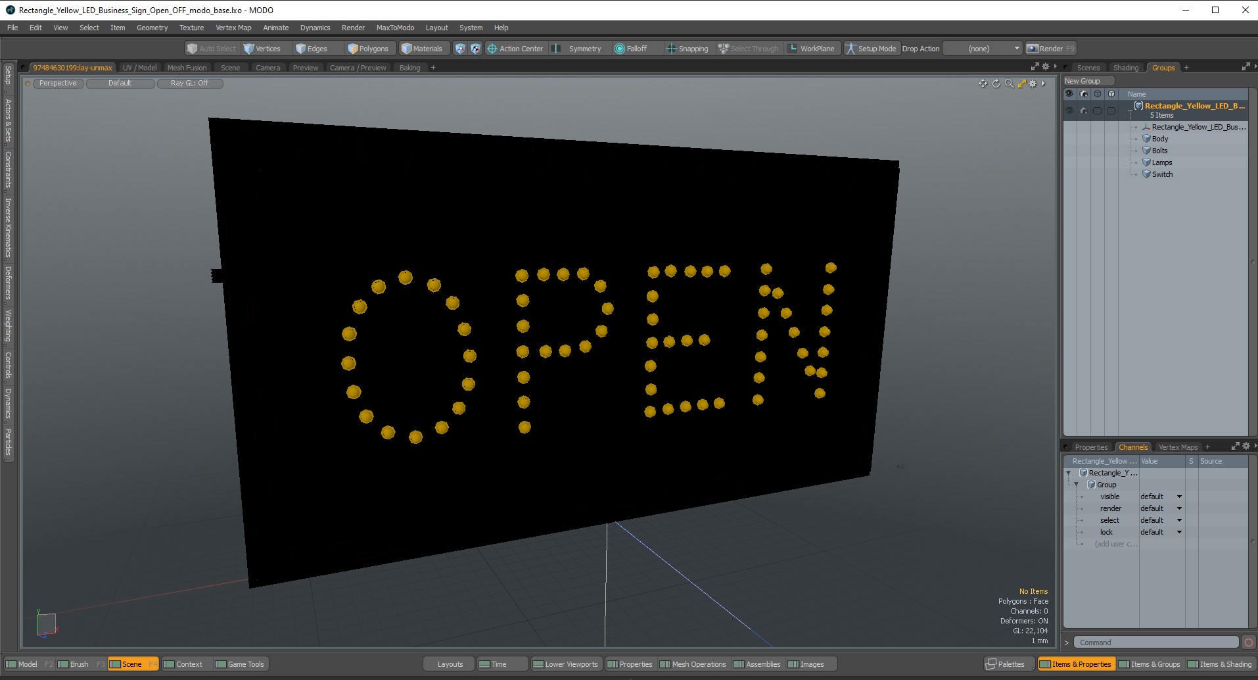The height and width of the screenshot is (680, 1258).
Task: Open the render channel default dropdown
Action: point(1161,508)
